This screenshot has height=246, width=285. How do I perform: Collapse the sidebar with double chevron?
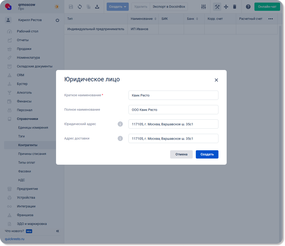tap(58, 231)
